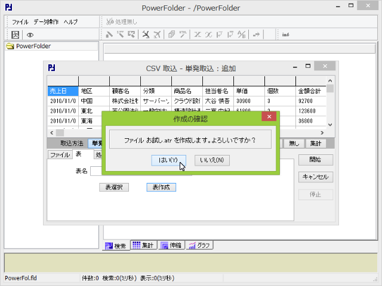382x286 pixels.
Task: Click the second pencil-with-lines icon in the toolbar
Action: [x=120, y=35]
